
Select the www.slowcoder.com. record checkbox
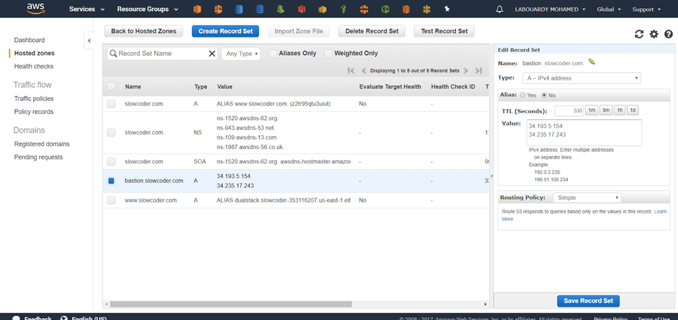[111, 201]
